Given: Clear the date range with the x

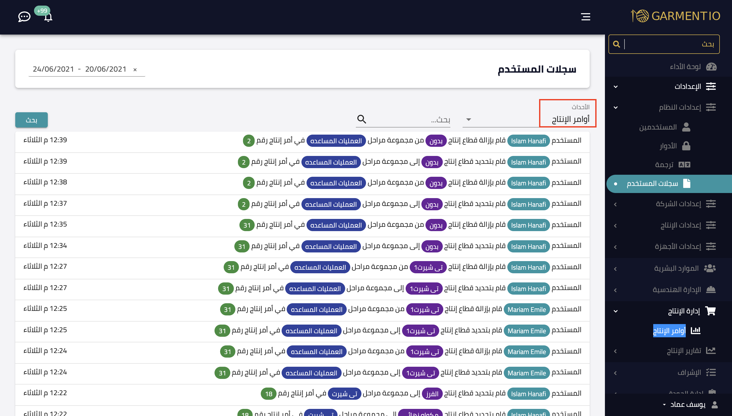Looking at the screenshot, I should coord(135,69).
